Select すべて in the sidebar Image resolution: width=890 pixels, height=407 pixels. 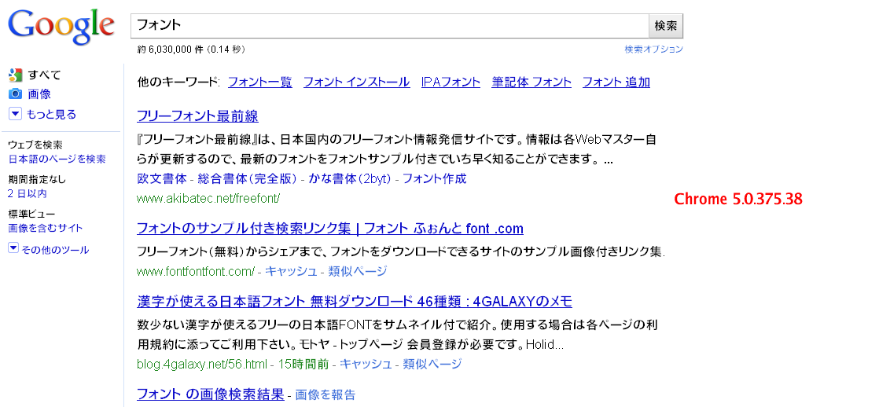pos(44,75)
